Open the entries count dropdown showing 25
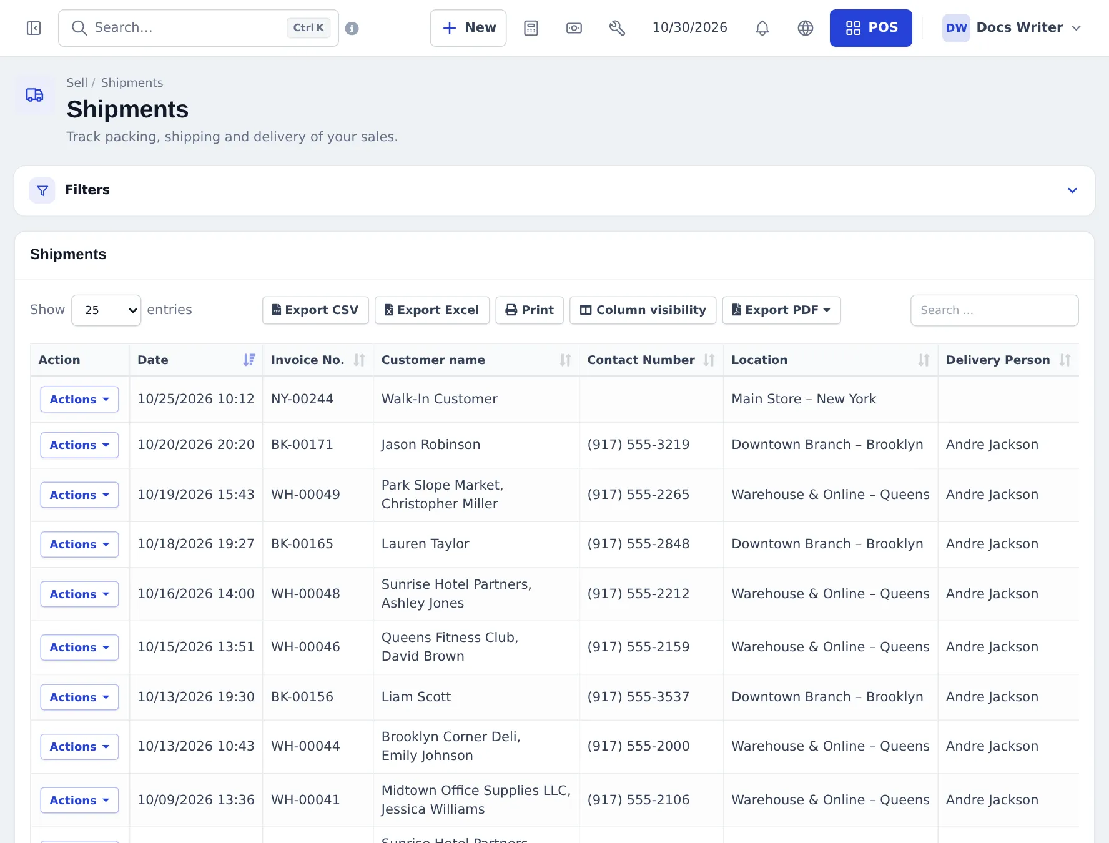This screenshot has height=843, width=1109. (x=106, y=310)
